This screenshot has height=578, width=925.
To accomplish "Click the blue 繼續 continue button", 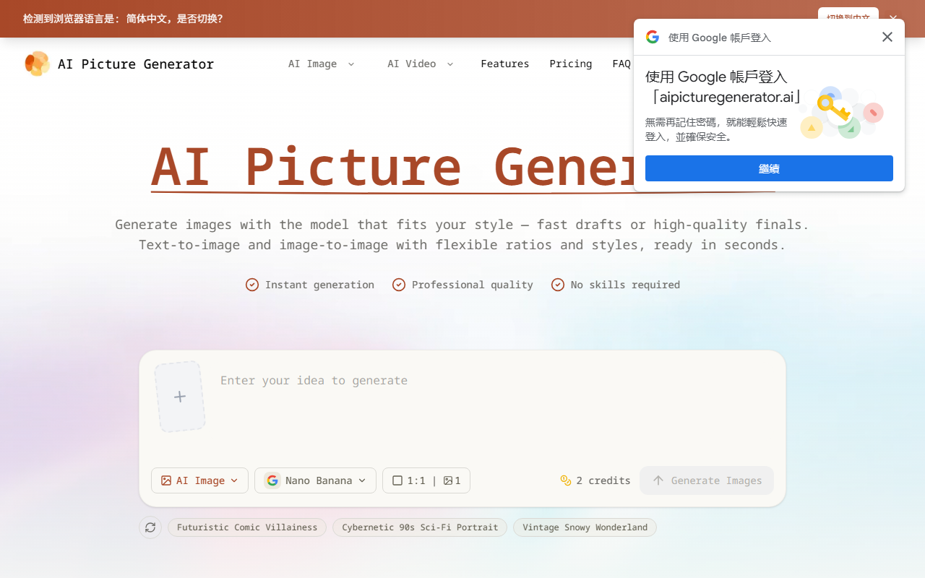I will click(769, 168).
